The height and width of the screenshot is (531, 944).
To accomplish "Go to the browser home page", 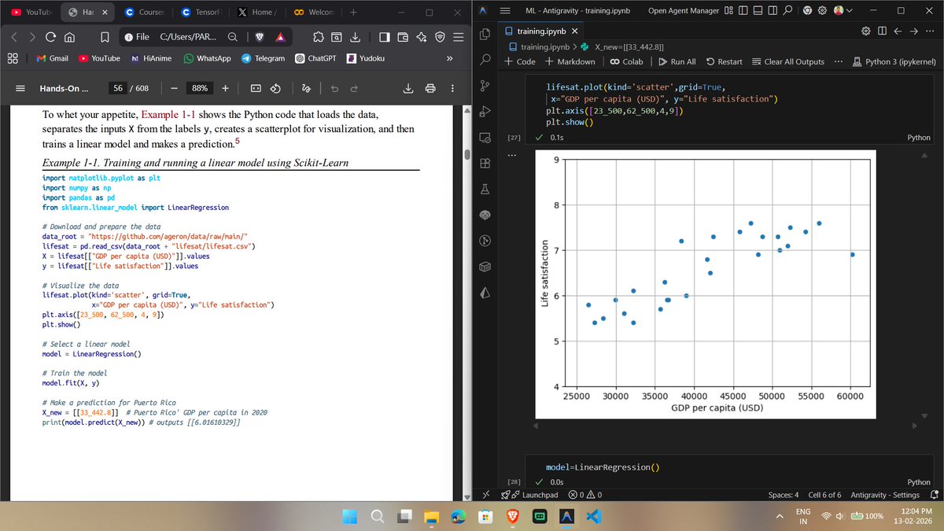I will click(x=69, y=36).
